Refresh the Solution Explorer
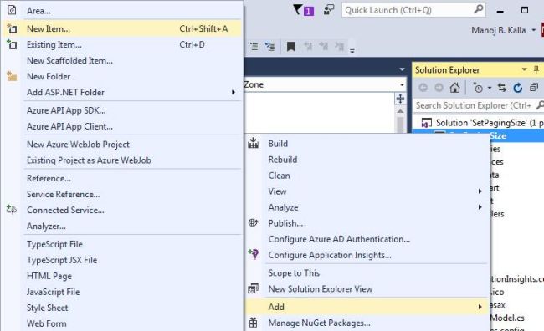The width and height of the screenshot is (544, 331). pos(517,88)
